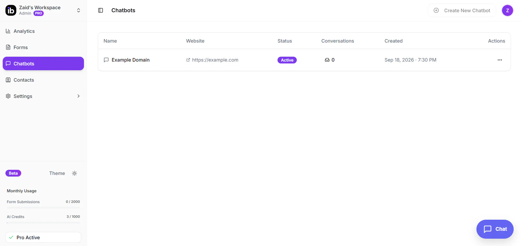This screenshot has width=521, height=246.
Task: Click the Monthly Usage heading
Action: (x=22, y=191)
